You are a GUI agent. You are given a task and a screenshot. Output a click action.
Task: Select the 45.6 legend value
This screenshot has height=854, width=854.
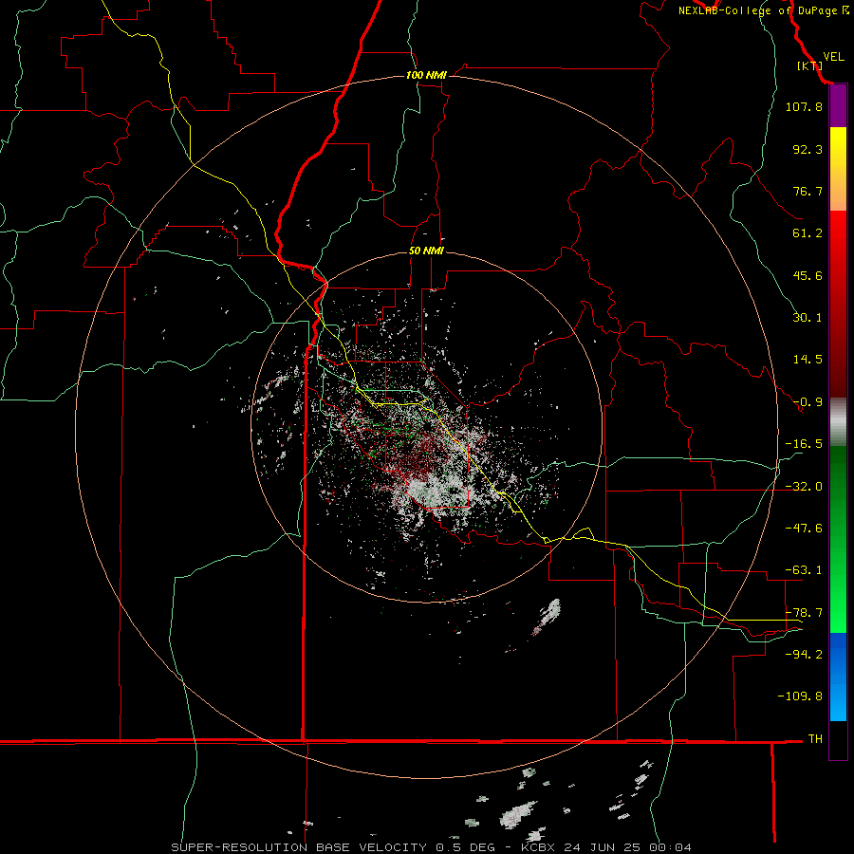click(808, 275)
